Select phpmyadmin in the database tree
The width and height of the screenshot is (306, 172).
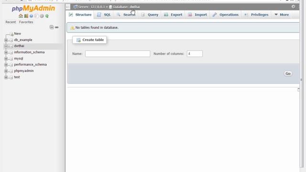tap(24, 71)
